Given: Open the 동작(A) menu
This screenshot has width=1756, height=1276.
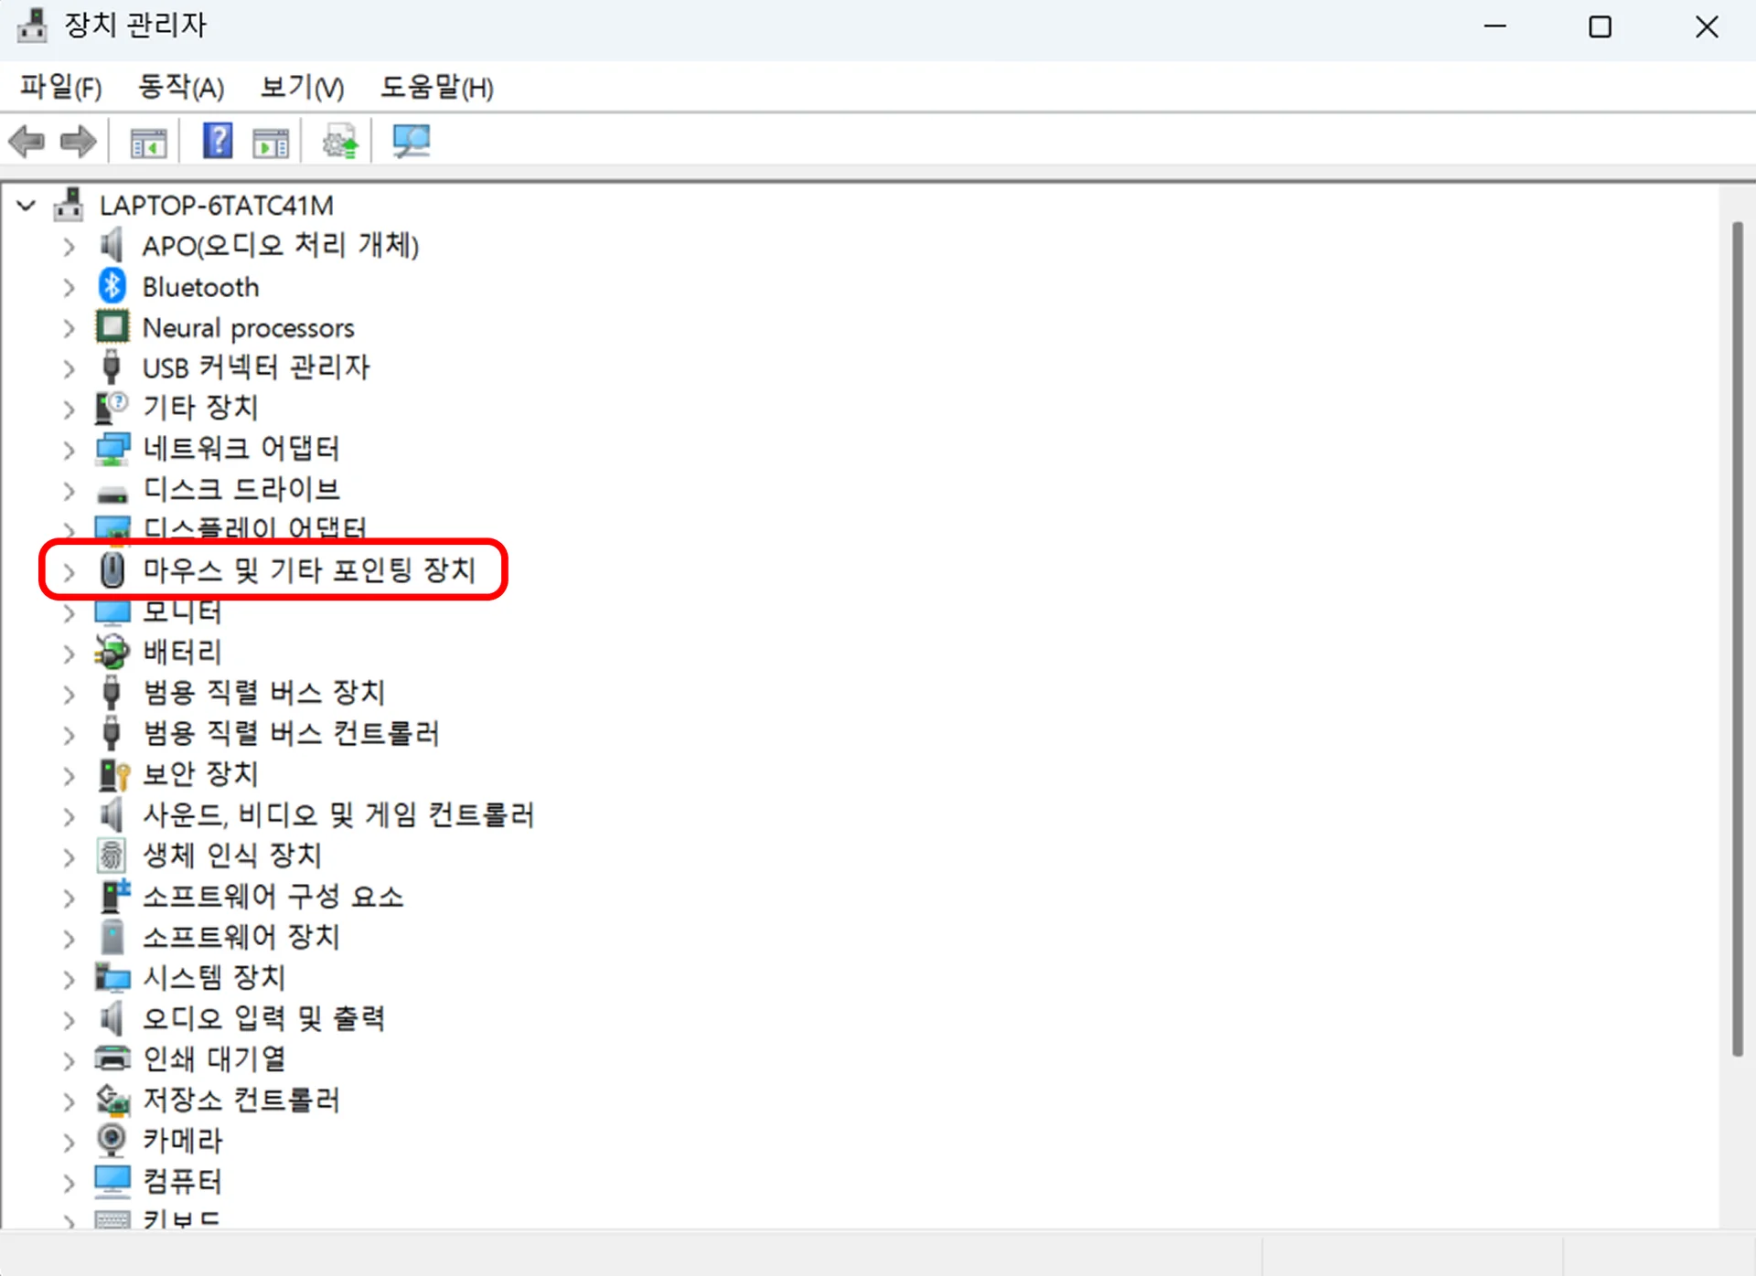Looking at the screenshot, I should coord(179,87).
